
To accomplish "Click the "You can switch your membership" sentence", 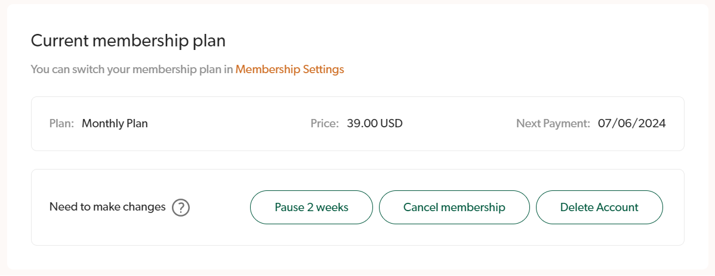I will [131, 70].
